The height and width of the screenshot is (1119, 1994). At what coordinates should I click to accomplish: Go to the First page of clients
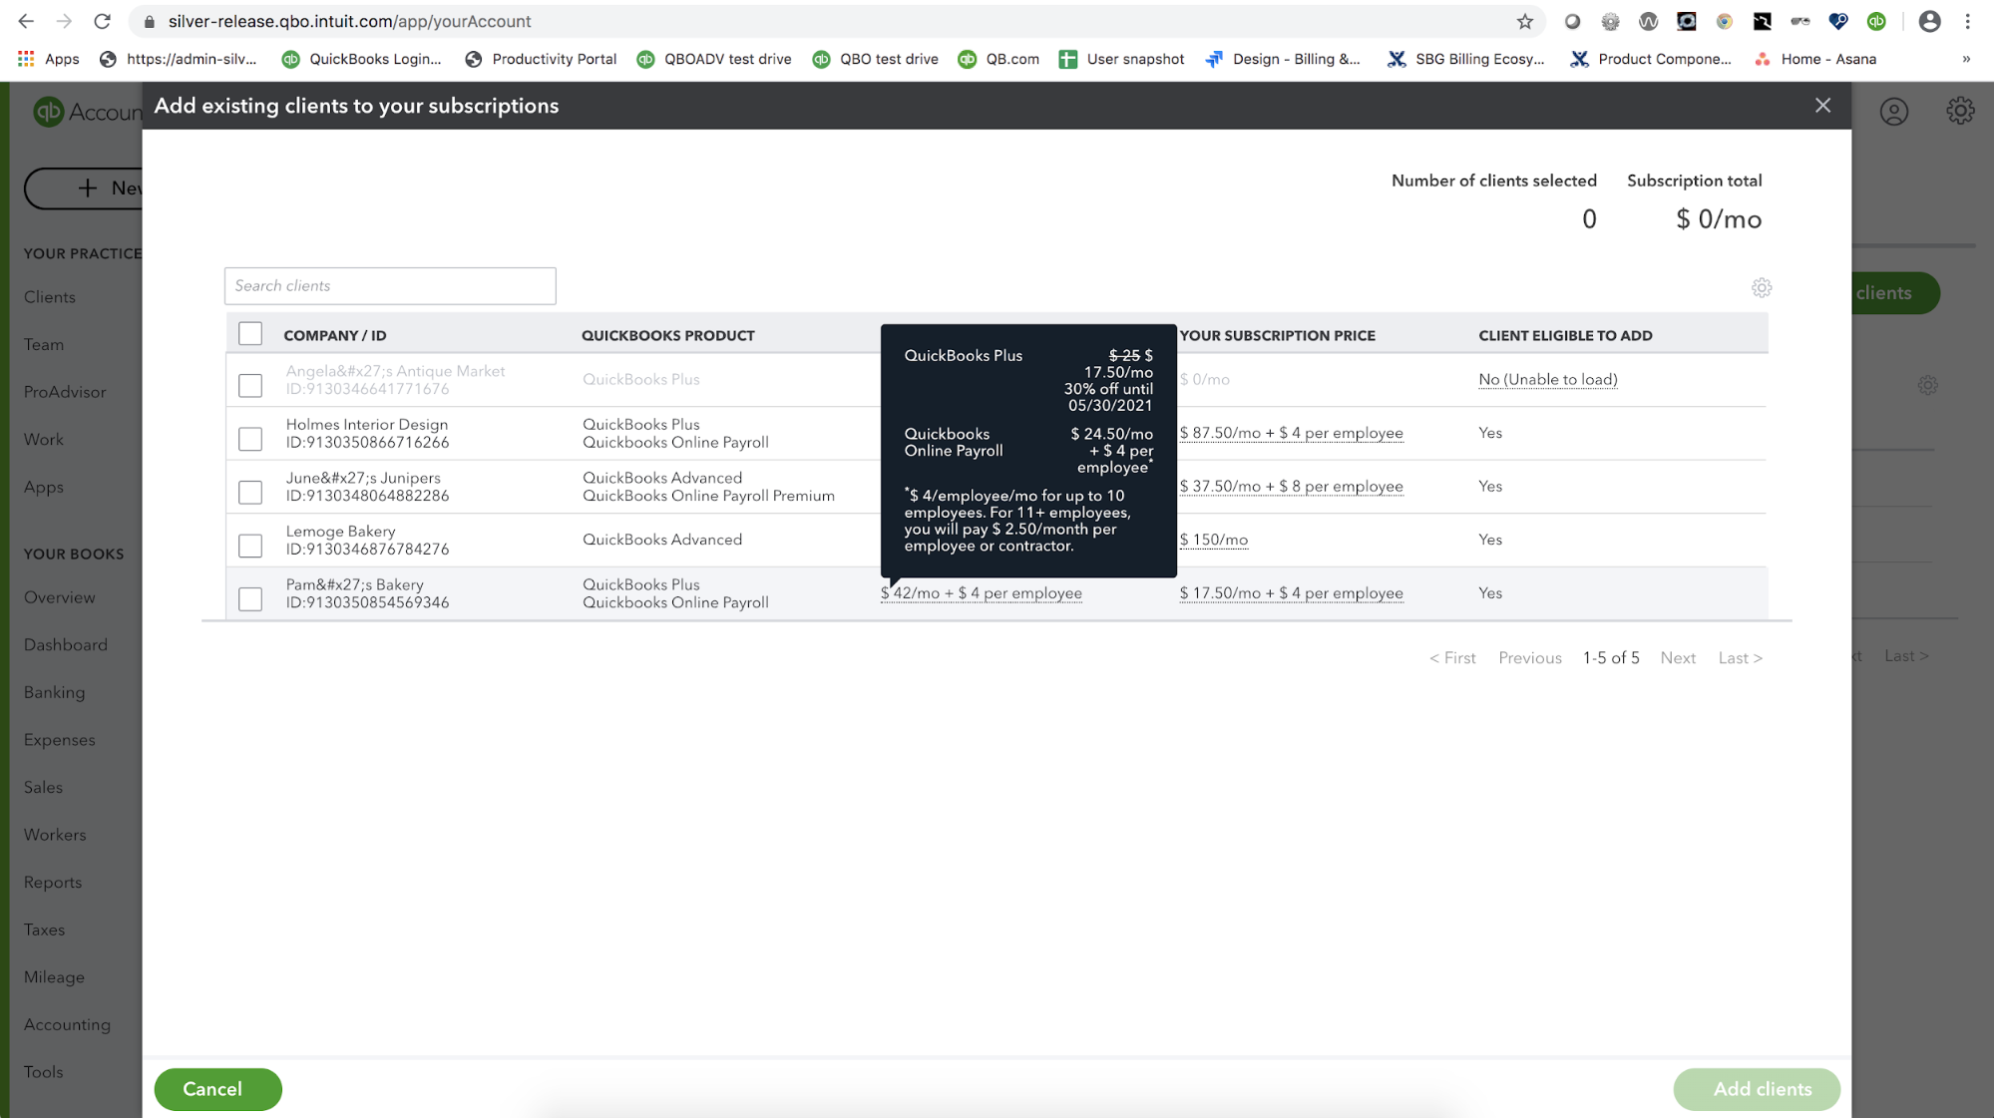pyautogui.click(x=1452, y=658)
